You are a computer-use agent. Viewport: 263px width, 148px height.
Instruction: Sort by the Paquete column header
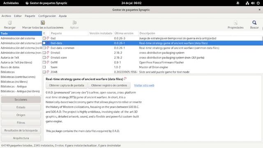(x=69, y=33)
